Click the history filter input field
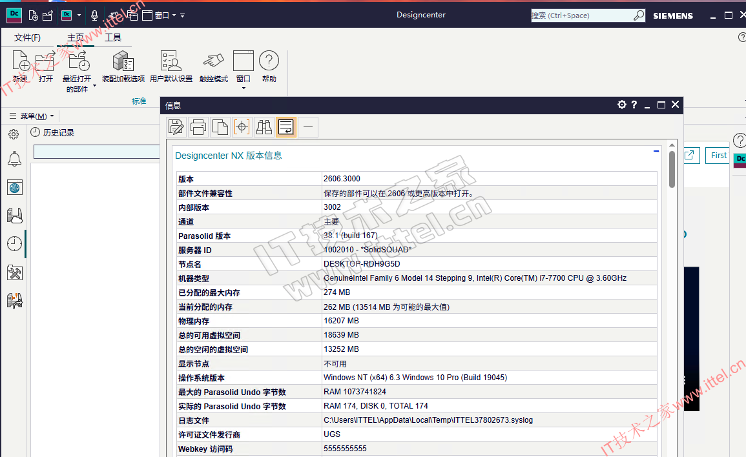Viewport: 746px width, 457px height. click(97, 152)
